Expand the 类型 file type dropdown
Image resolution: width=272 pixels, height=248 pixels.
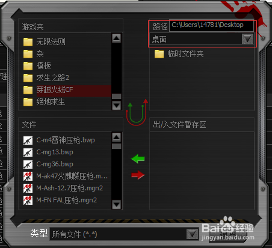tap(192, 234)
